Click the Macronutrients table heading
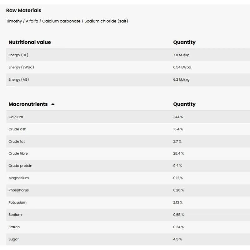Image resolution: width=250 pixels, height=250 pixels. click(28, 104)
